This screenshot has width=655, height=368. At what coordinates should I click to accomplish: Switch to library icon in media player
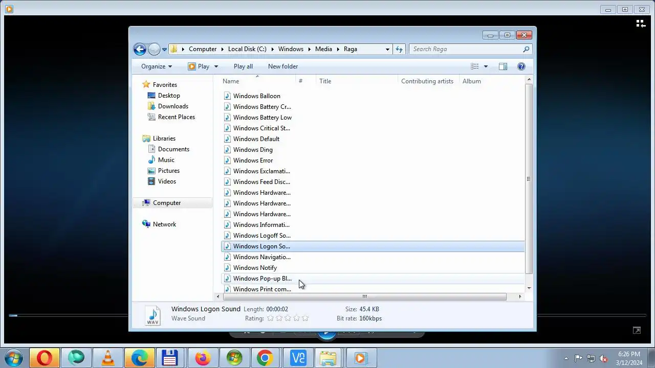point(640,24)
